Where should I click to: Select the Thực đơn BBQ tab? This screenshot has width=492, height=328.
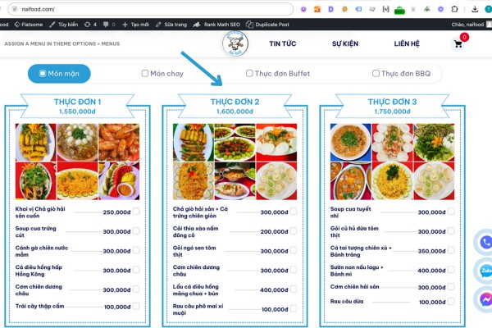coord(401,74)
